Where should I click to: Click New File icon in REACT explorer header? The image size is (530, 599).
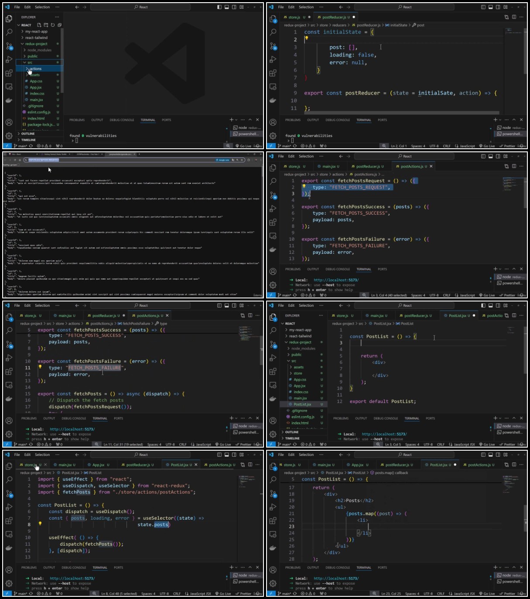(39, 25)
